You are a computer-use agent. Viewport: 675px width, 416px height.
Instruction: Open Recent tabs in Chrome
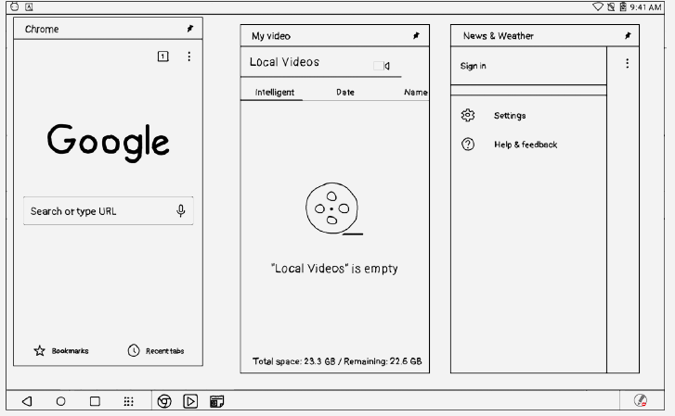(156, 350)
